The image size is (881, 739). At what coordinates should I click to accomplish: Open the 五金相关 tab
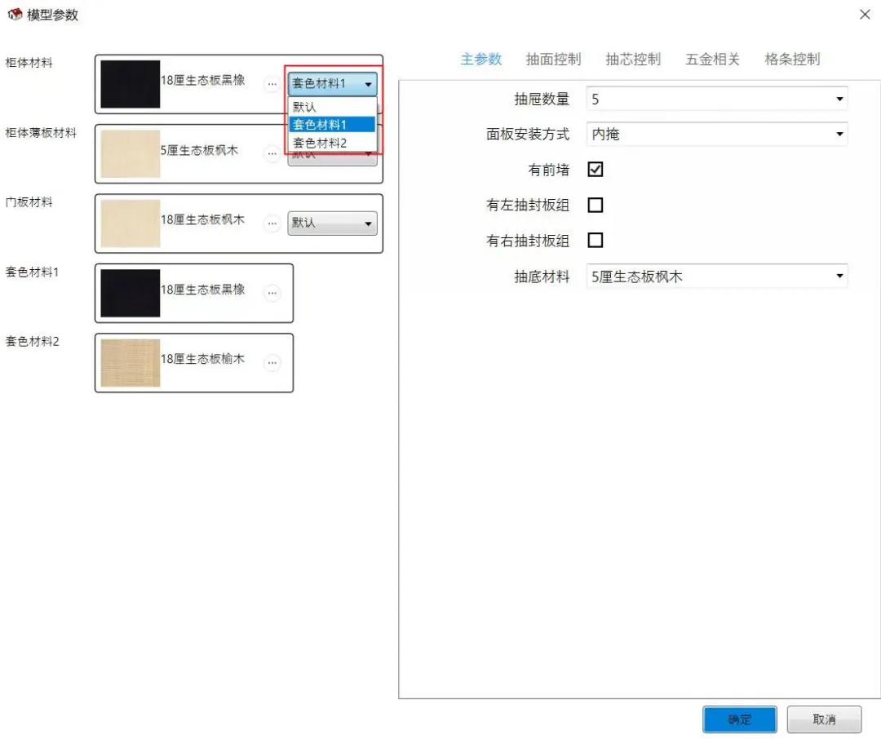click(711, 58)
